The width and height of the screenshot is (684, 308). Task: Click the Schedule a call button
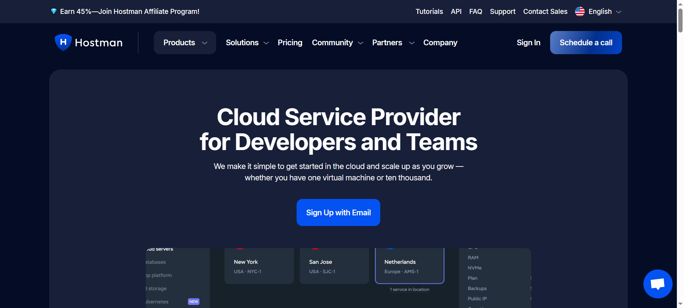coord(586,43)
